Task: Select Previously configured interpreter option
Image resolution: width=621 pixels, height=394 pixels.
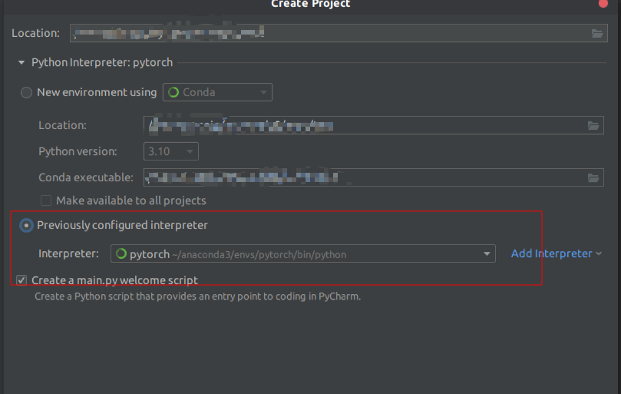Action: (x=27, y=226)
